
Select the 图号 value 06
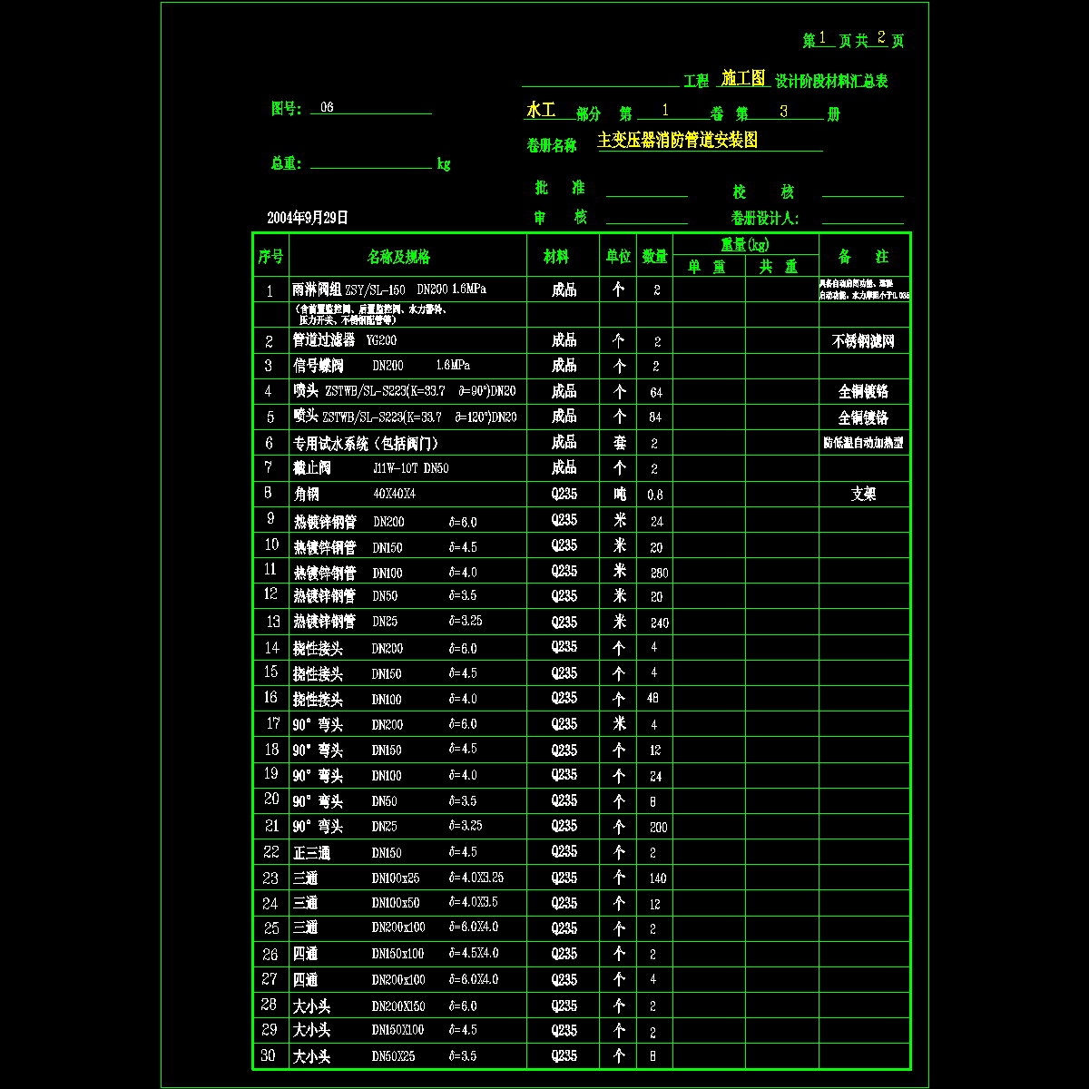tap(327, 107)
